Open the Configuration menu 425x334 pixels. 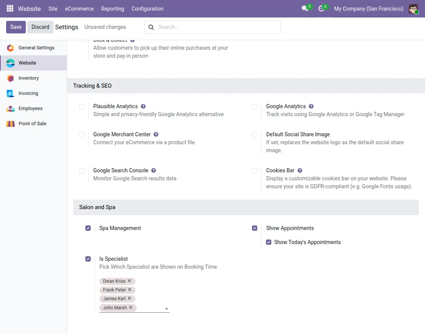tap(148, 9)
